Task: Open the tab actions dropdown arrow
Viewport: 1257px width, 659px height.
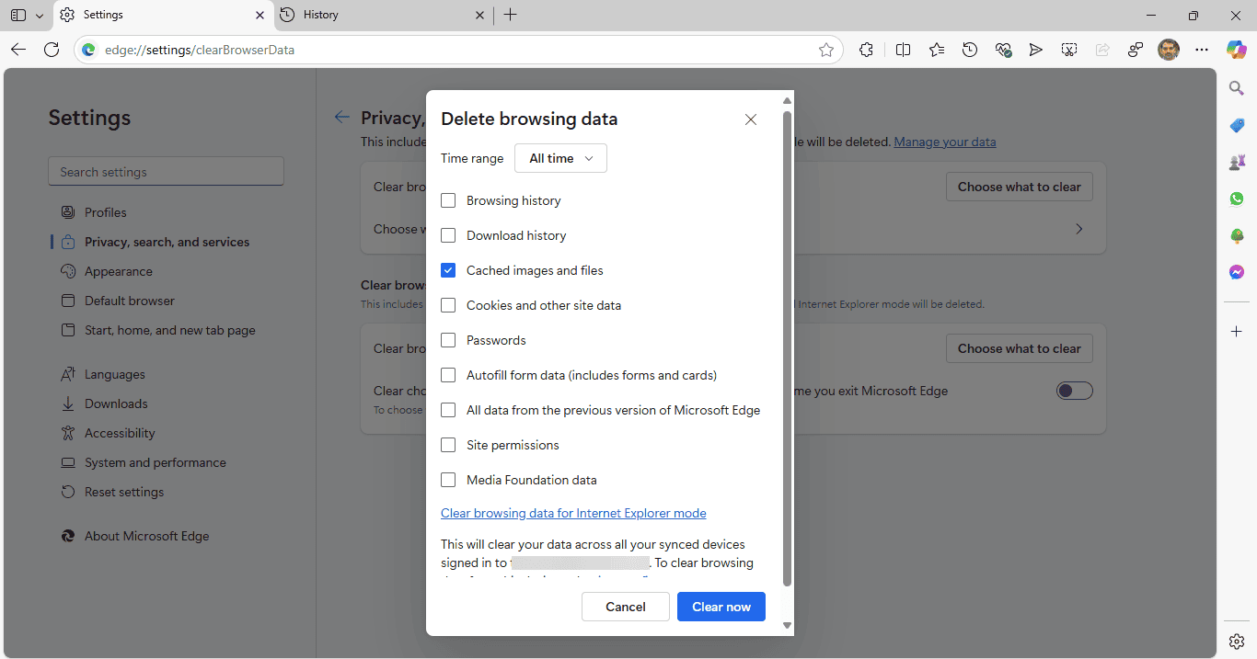Action: [39, 16]
